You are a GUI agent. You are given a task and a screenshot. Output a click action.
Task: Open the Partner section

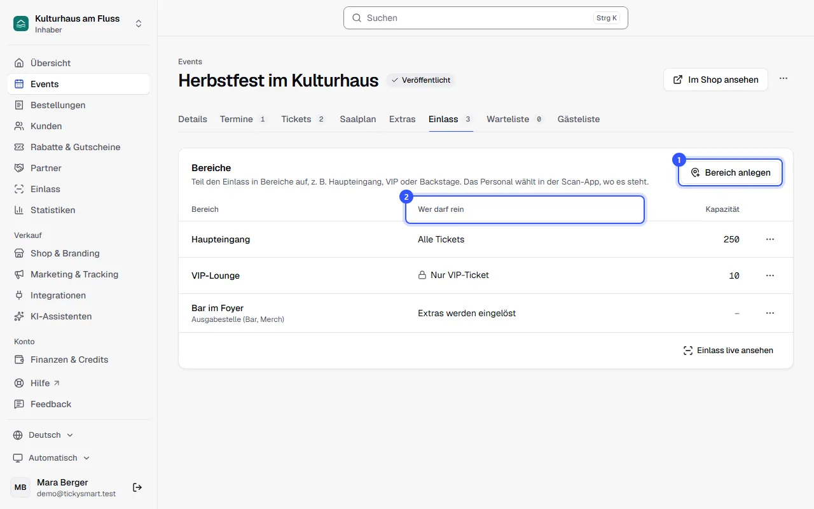[79, 168]
